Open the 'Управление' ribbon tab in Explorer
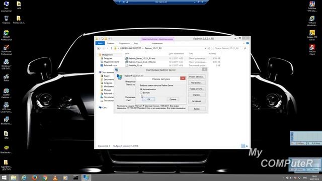 click(x=157, y=44)
